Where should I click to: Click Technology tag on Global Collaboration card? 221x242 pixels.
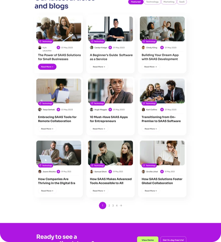click(x=149, y=166)
